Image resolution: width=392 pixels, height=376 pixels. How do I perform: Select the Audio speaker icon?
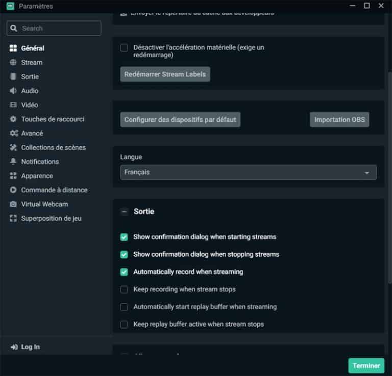pyautogui.click(x=13, y=91)
